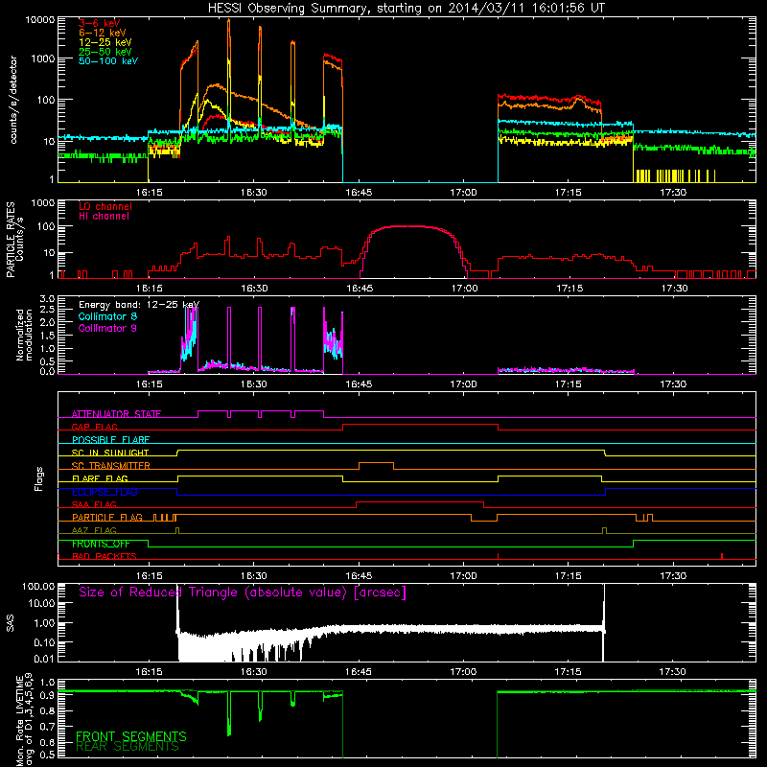Click 16:30 tick under modulation plot
Image resolution: width=767 pixels, height=767 pixels.
[x=254, y=384]
